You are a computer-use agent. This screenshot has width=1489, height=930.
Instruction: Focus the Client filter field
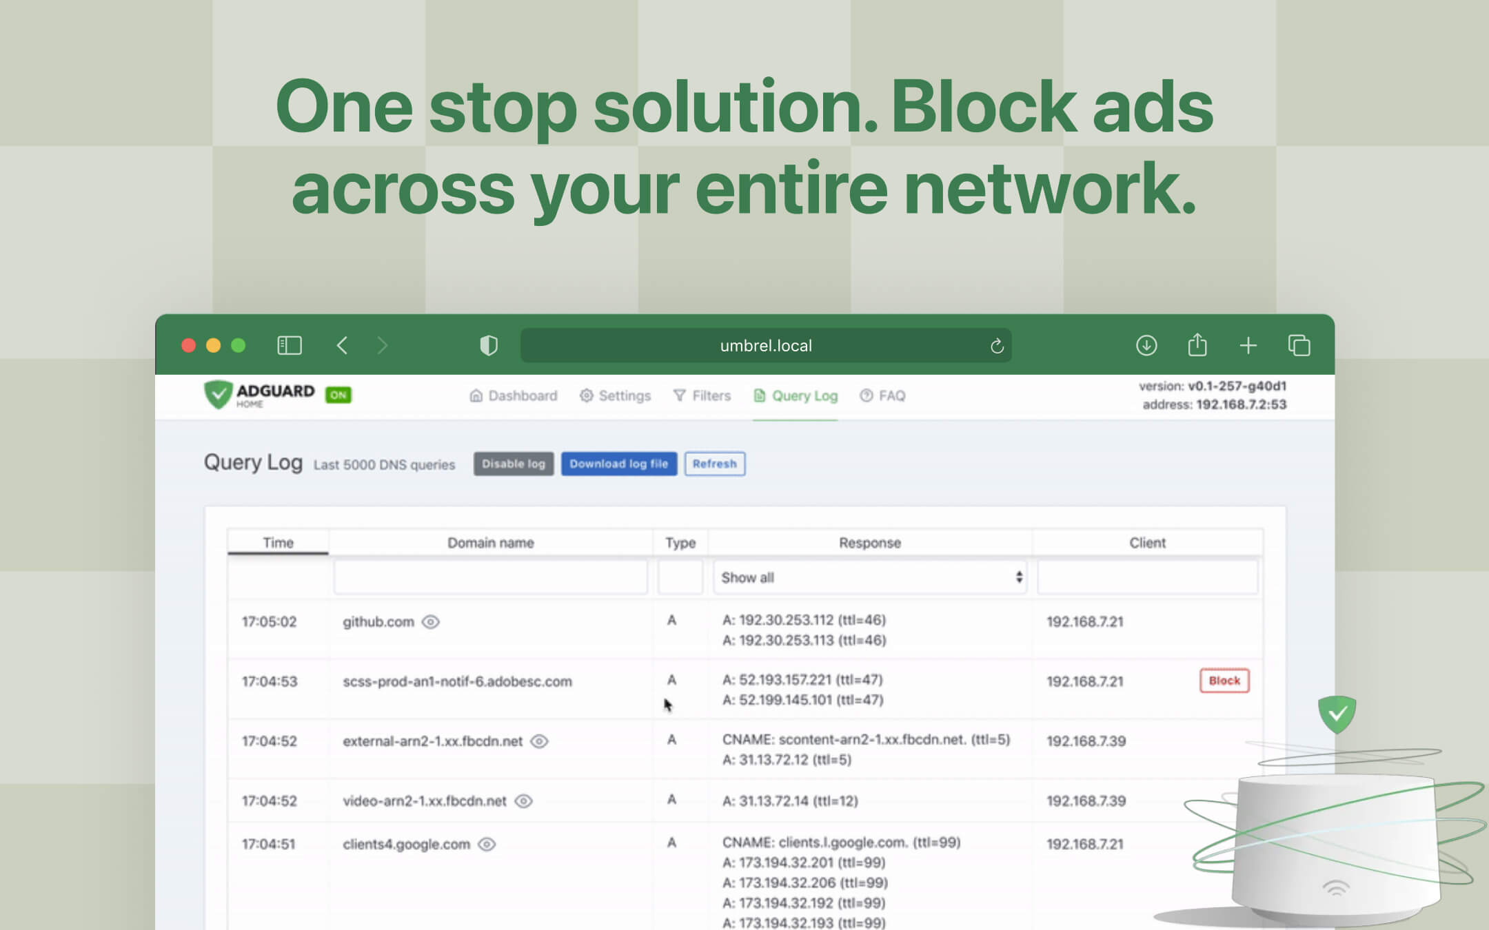1148,577
